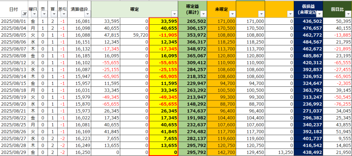352x156 pixels.
Task: Select the cell showing 129,450
Action: [250, 153]
